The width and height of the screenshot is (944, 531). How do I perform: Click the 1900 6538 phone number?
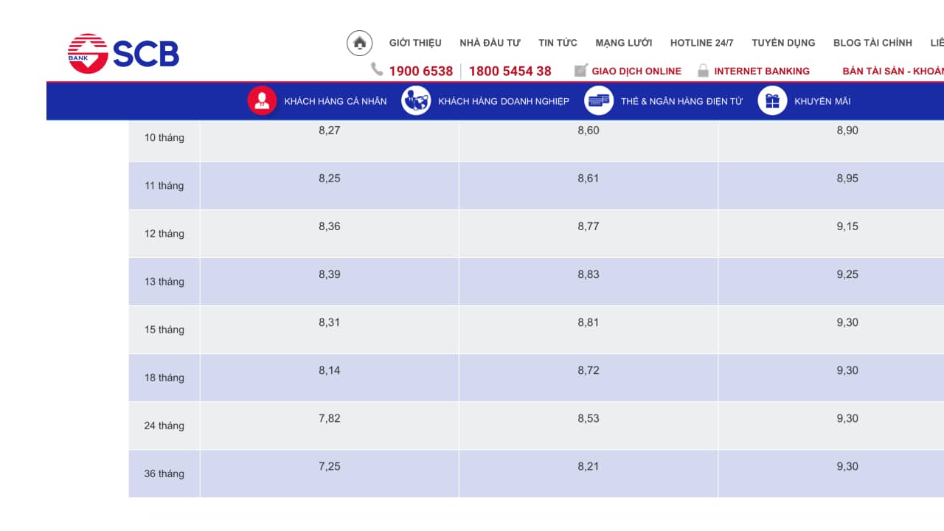tap(420, 72)
